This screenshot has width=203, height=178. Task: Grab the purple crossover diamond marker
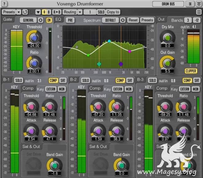(121, 64)
